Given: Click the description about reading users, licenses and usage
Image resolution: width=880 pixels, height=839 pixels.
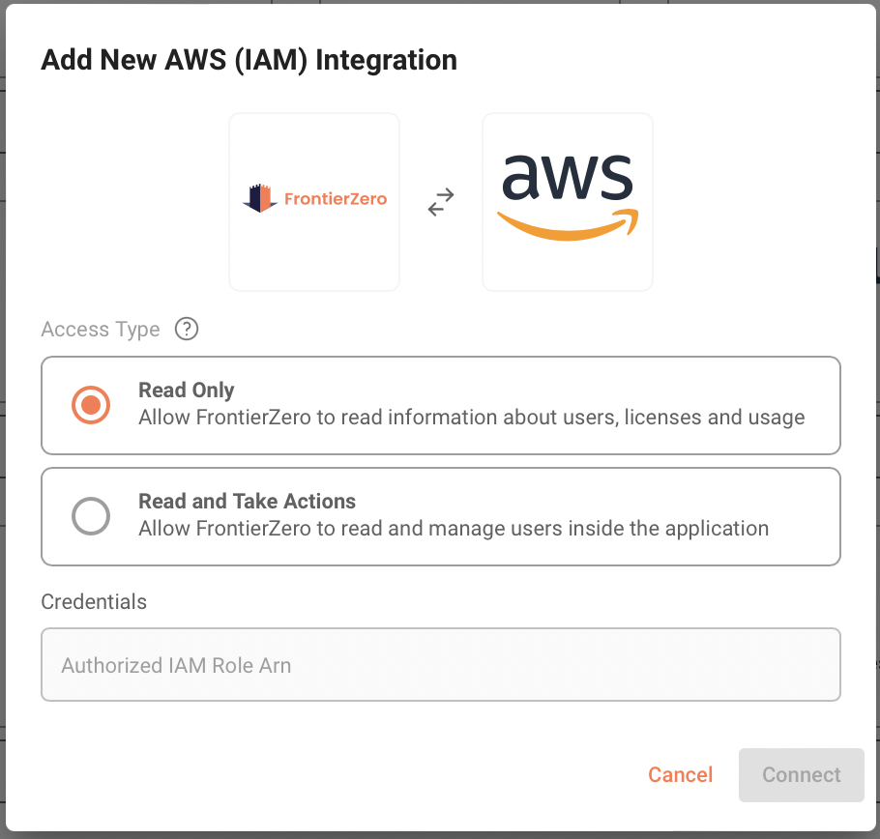Looking at the screenshot, I should tap(471, 418).
